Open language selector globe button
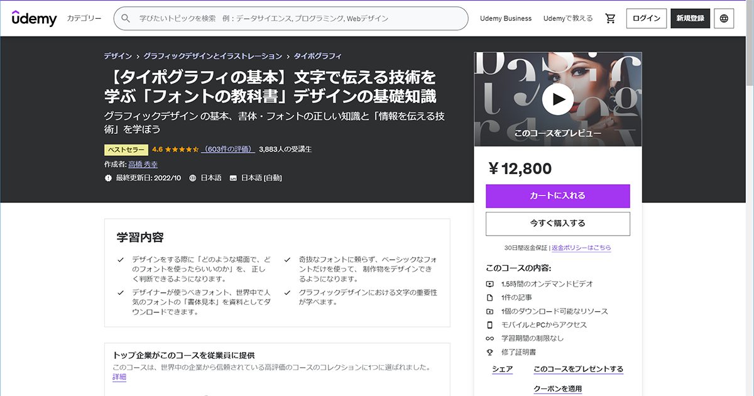The image size is (754, 396). coord(724,19)
